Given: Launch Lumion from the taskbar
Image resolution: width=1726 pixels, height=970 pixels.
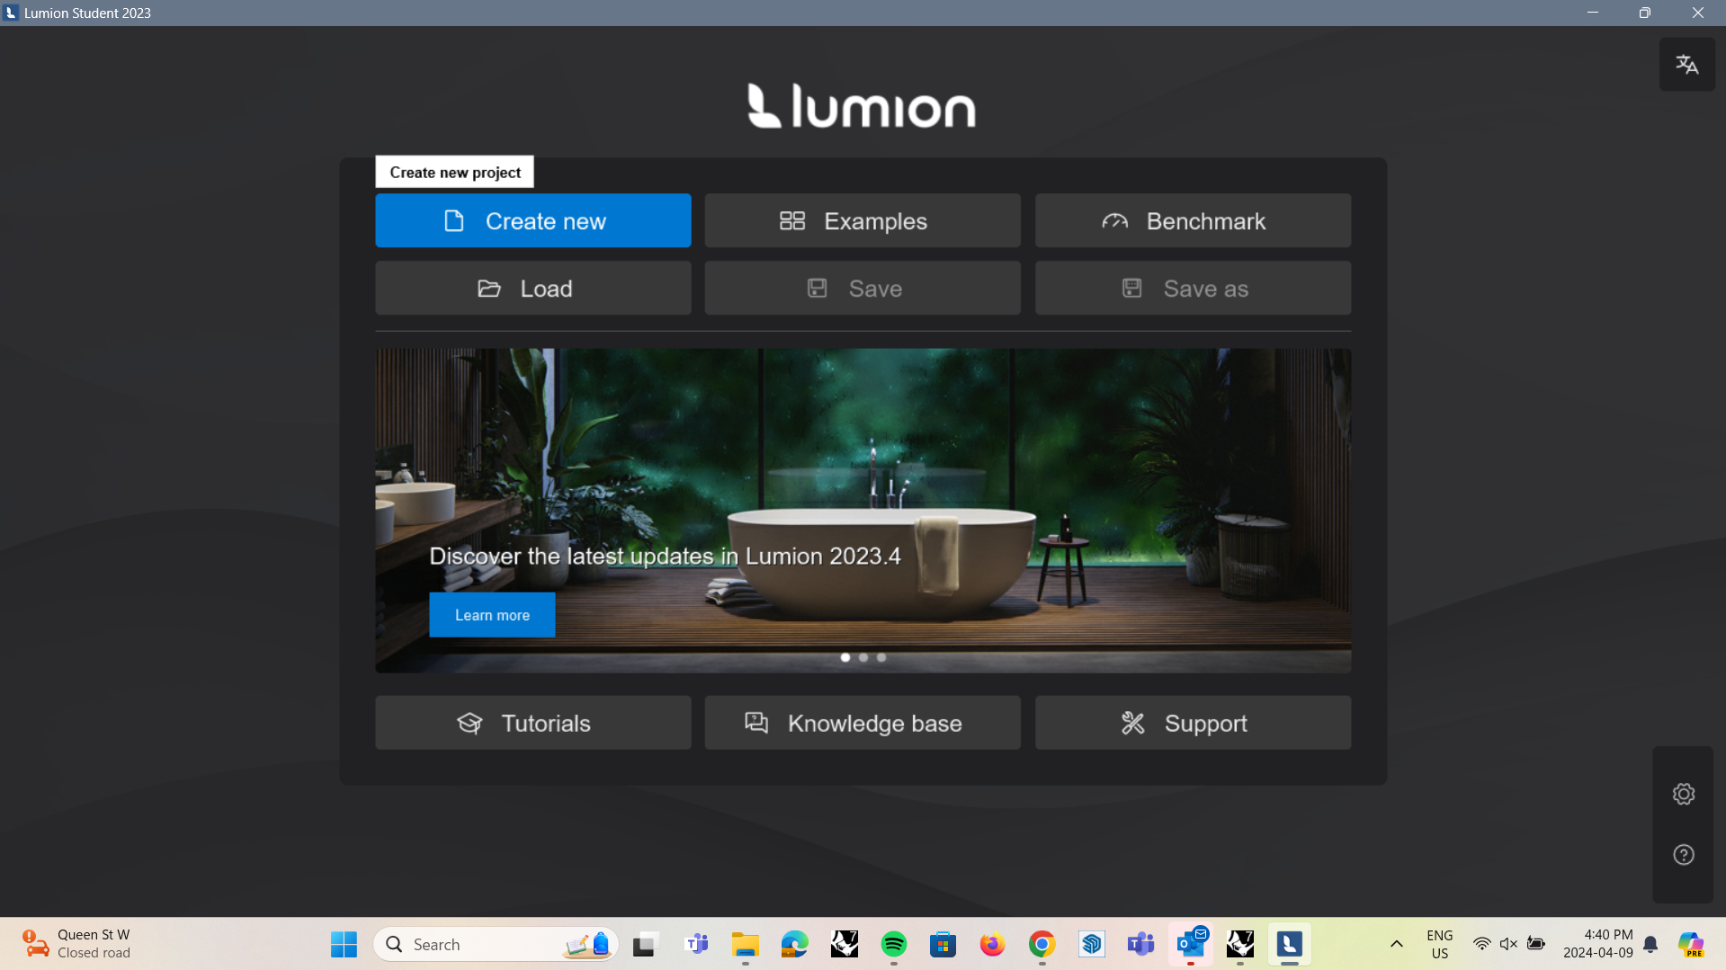Looking at the screenshot, I should point(1289,944).
